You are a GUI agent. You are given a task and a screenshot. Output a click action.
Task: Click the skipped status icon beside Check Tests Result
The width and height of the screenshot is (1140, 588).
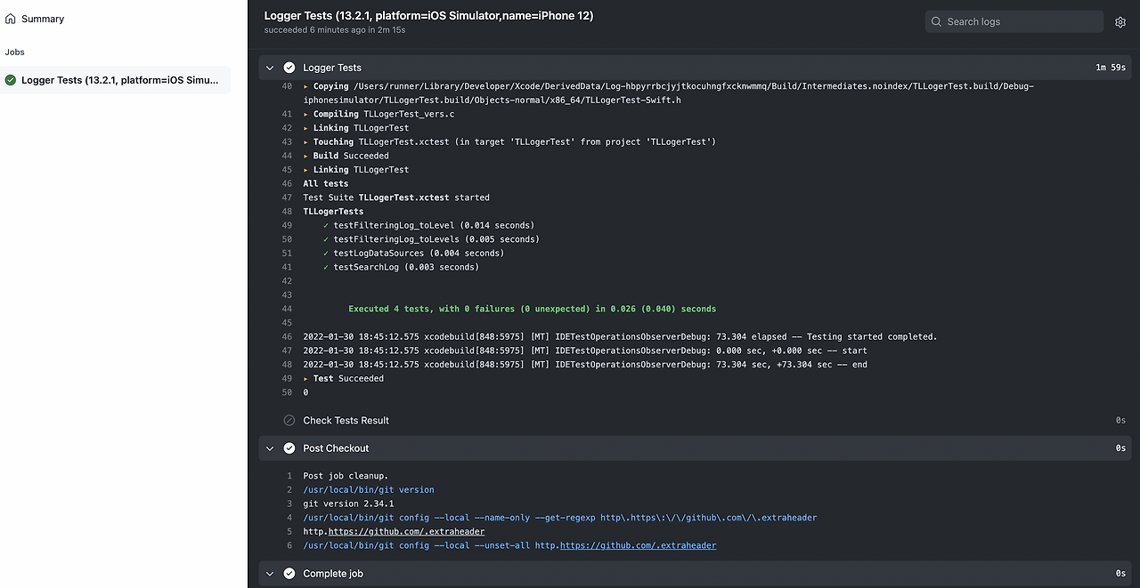(289, 421)
